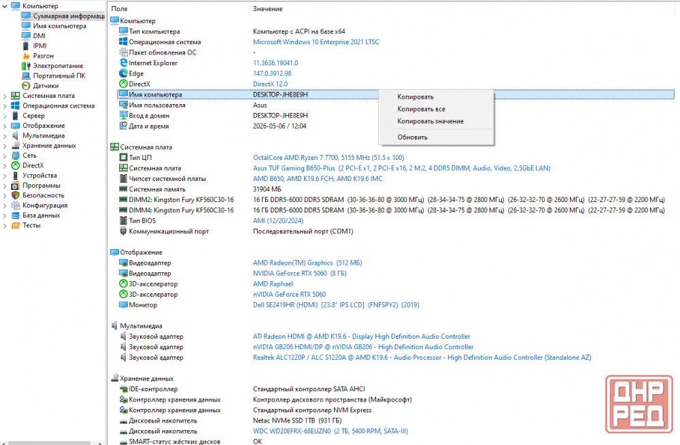680x445 pixels.
Task: Click the Программы icon in sidebar
Action: [x=16, y=185]
